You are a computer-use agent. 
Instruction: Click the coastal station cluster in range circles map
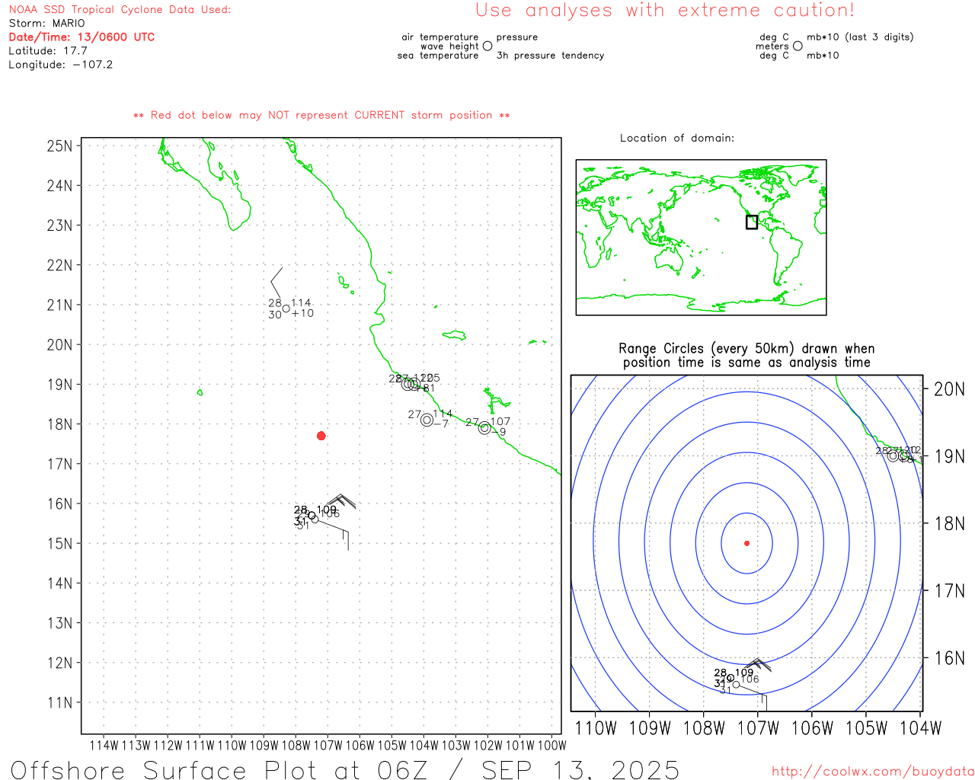coord(898,456)
